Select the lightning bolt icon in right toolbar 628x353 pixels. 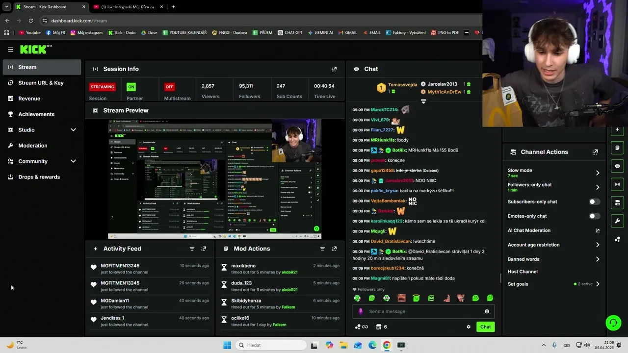click(617, 130)
